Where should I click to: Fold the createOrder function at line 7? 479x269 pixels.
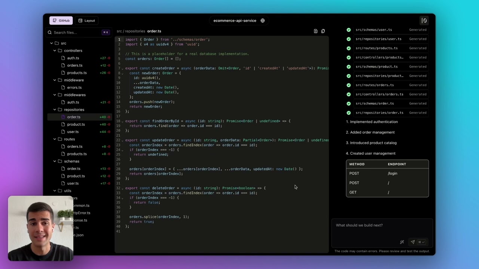click(x=122, y=68)
